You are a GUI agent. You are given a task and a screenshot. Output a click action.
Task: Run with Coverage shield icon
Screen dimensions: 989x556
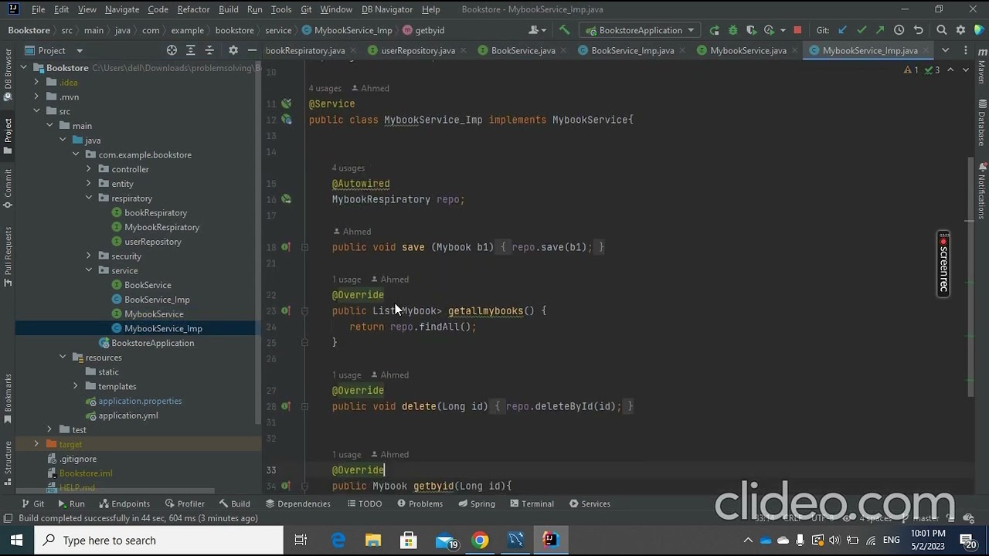click(750, 30)
